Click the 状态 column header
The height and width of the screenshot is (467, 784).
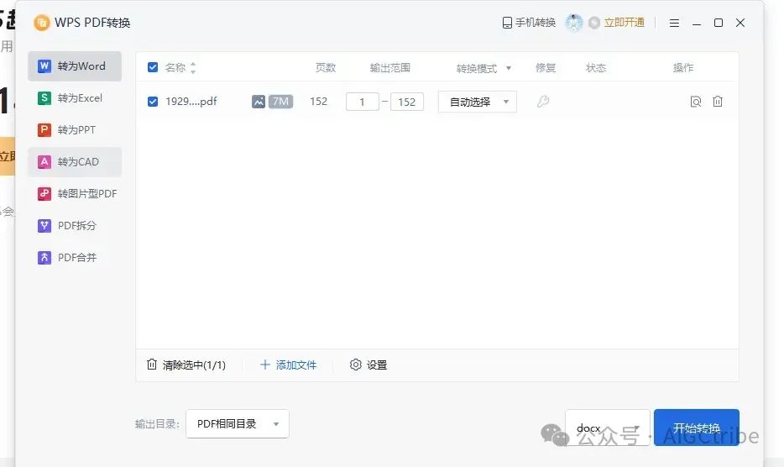click(x=596, y=67)
